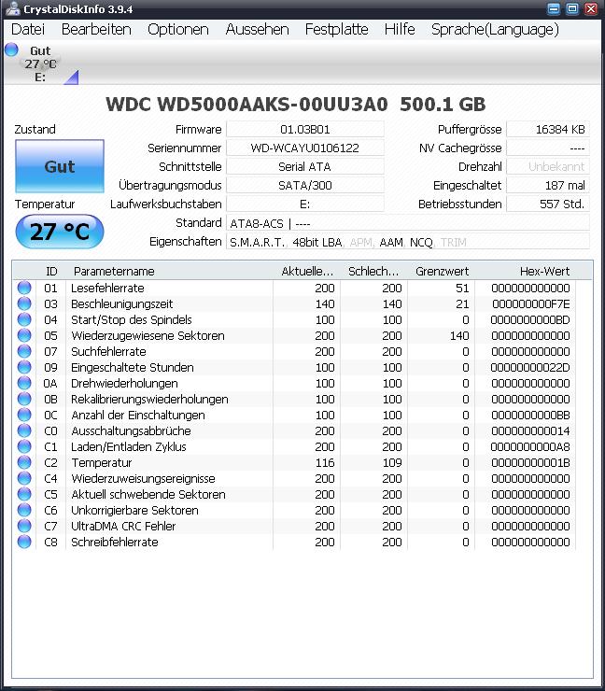Screen dimensions: 605x691
Task: Click the S.M.A.R.T. feature label
Action: tap(258, 243)
